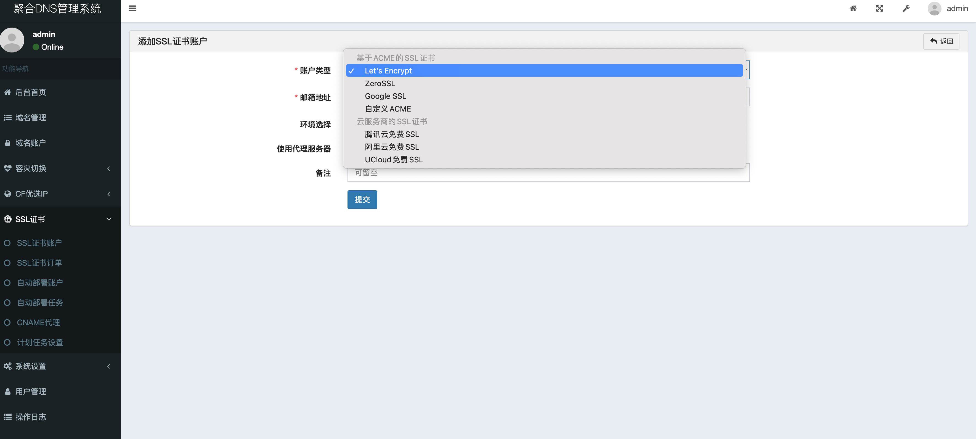The height and width of the screenshot is (439, 976).
Task: Open 操作日志 from the sidebar
Action: coord(60,417)
